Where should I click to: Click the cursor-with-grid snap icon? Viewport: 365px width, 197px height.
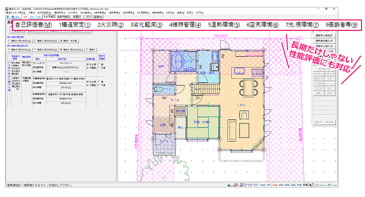click(x=311, y=185)
